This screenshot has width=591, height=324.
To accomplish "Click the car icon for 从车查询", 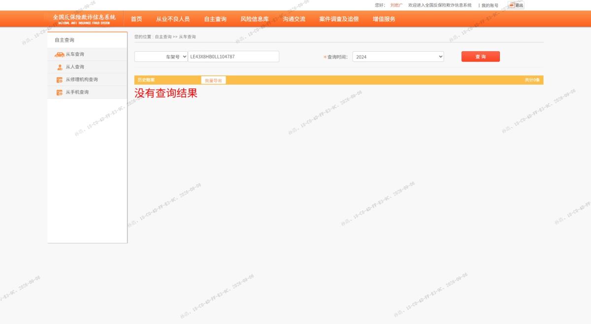I will coord(59,55).
